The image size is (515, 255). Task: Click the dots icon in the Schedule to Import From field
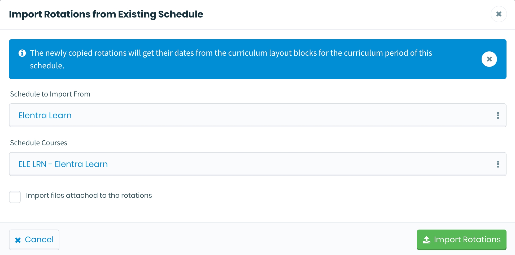point(498,115)
